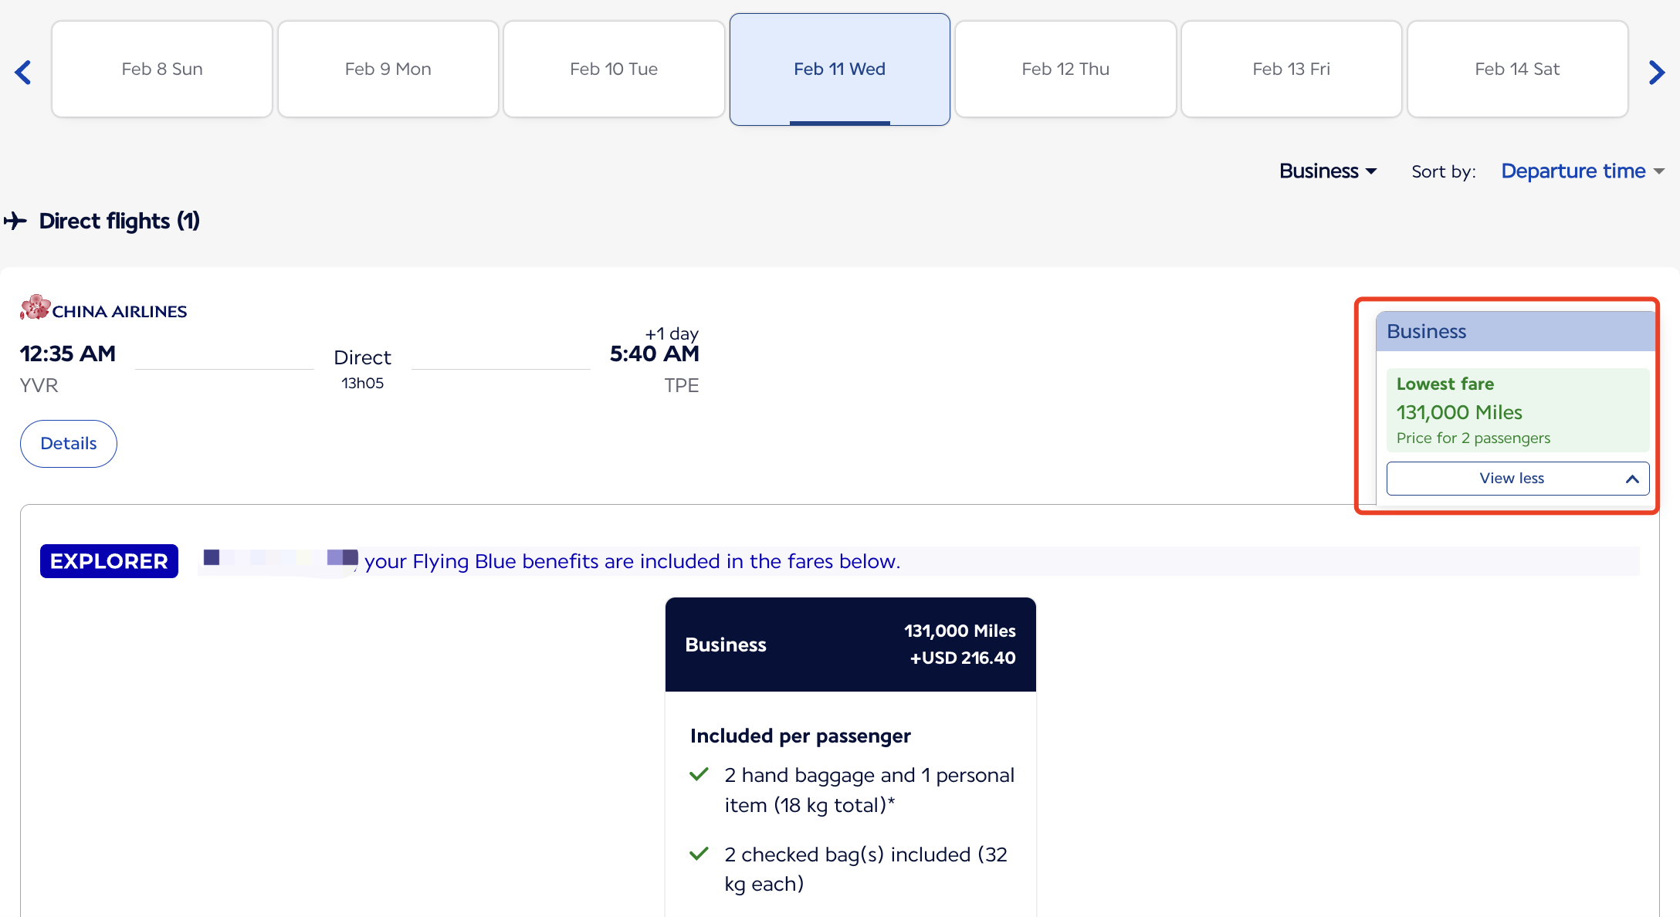Open flight Details button
The image size is (1680, 917).
[69, 444]
